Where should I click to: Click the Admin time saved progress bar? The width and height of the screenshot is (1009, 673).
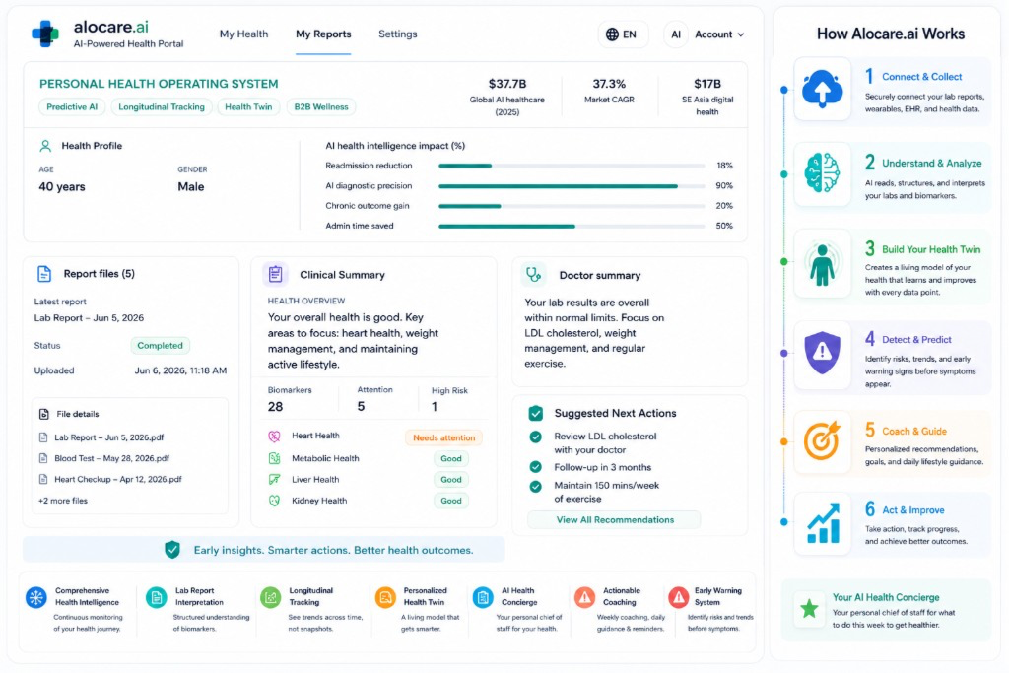coord(572,226)
